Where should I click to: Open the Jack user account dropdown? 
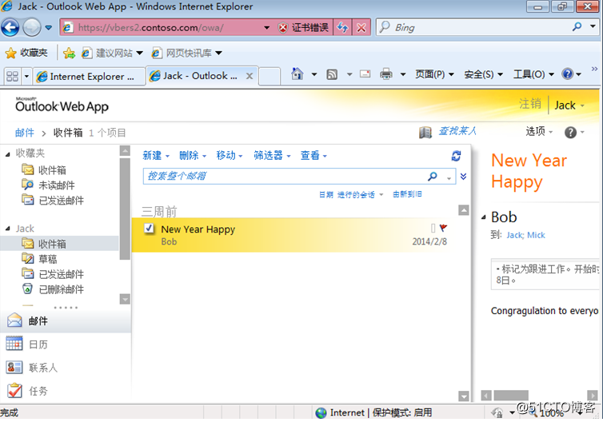click(569, 105)
